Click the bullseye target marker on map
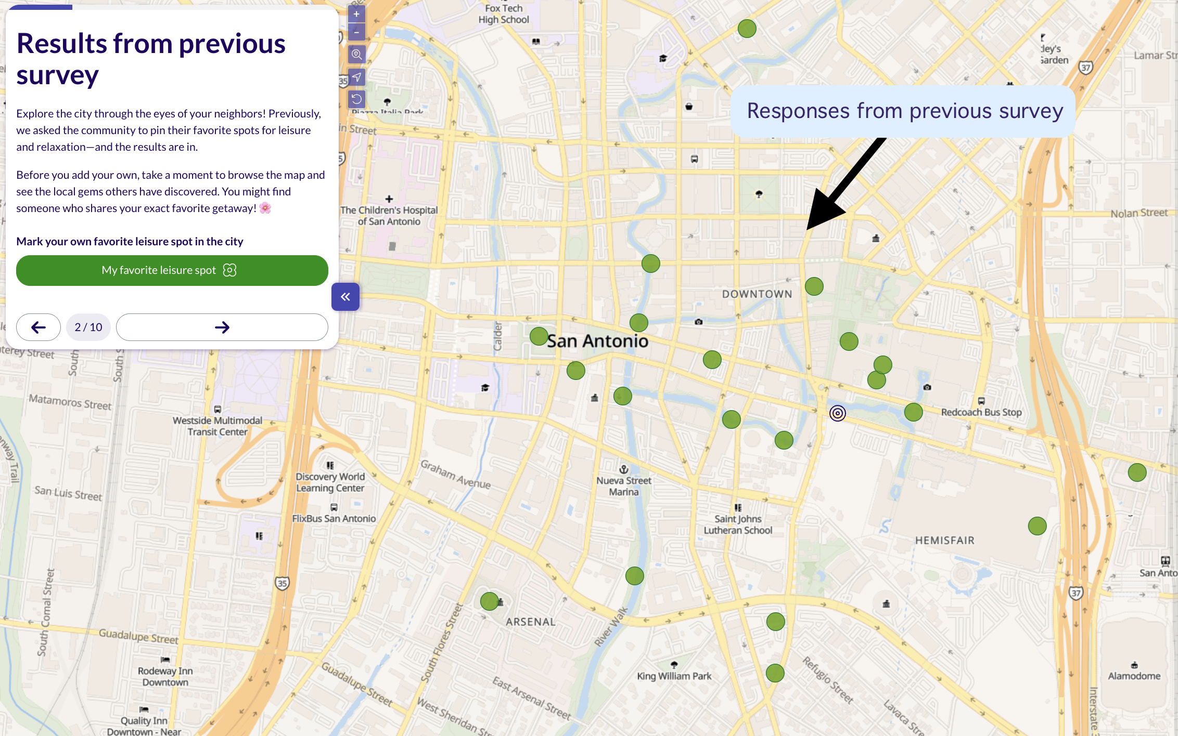Image resolution: width=1178 pixels, height=736 pixels. pyautogui.click(x=838, y=413)
